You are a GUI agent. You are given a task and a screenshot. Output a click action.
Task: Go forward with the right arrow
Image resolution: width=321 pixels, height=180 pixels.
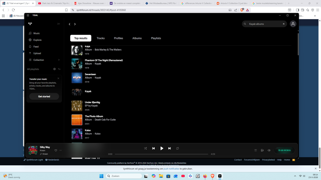75,24
